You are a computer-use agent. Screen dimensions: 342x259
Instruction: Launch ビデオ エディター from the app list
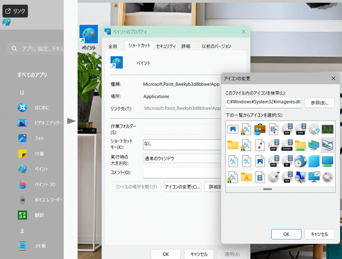(41, 123)
